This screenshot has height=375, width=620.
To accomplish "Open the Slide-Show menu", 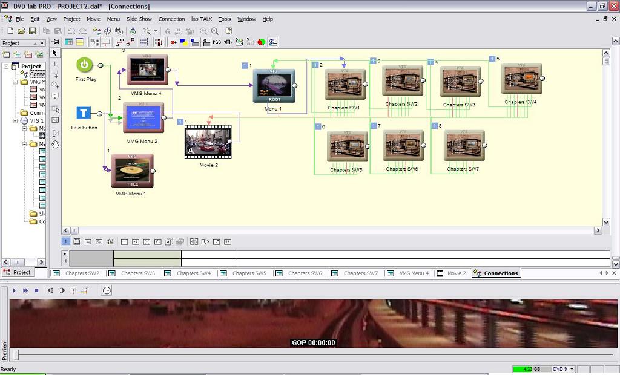I will coord(139,19).
